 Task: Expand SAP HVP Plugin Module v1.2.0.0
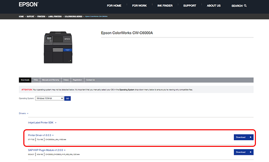47,150
